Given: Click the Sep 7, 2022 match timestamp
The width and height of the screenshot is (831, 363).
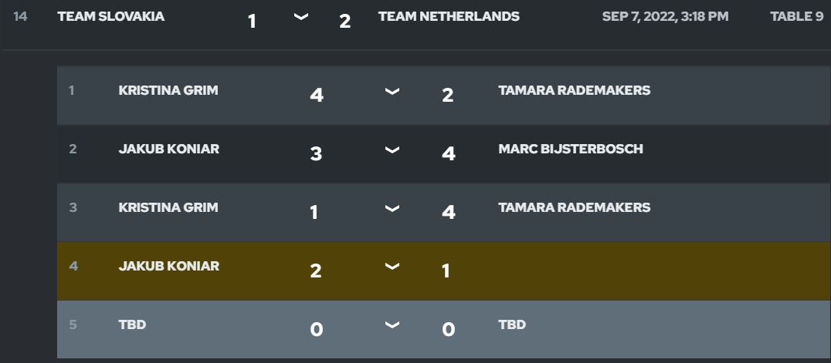Looking at the screenshot, I should [665, 16].
